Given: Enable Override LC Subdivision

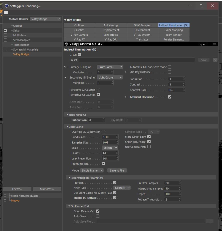Looking at the screenshot, I should coord(103,131).
